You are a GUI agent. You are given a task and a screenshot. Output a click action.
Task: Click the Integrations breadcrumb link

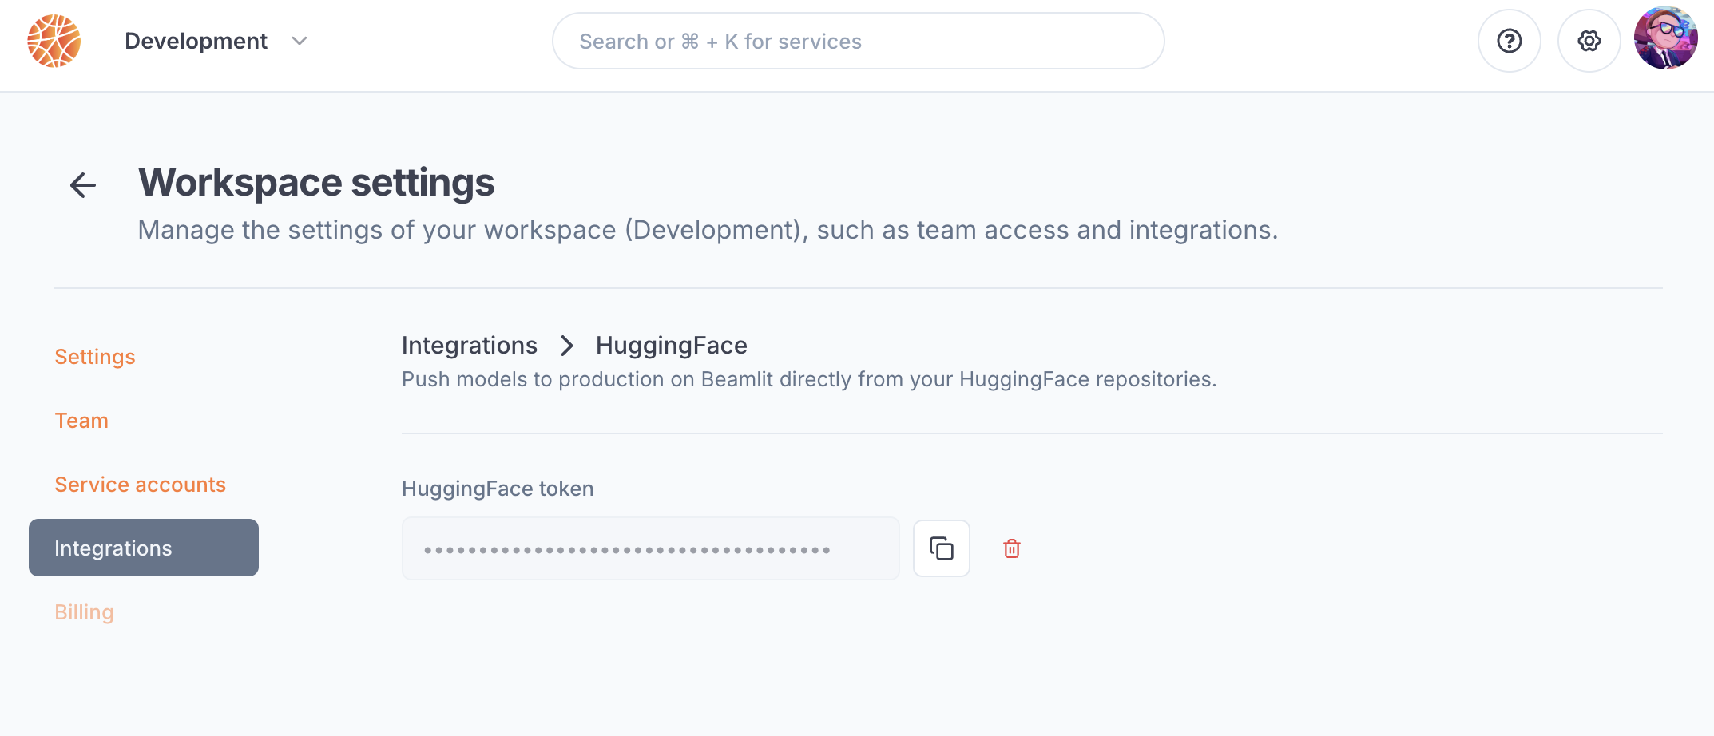click(x=470, y=345)
